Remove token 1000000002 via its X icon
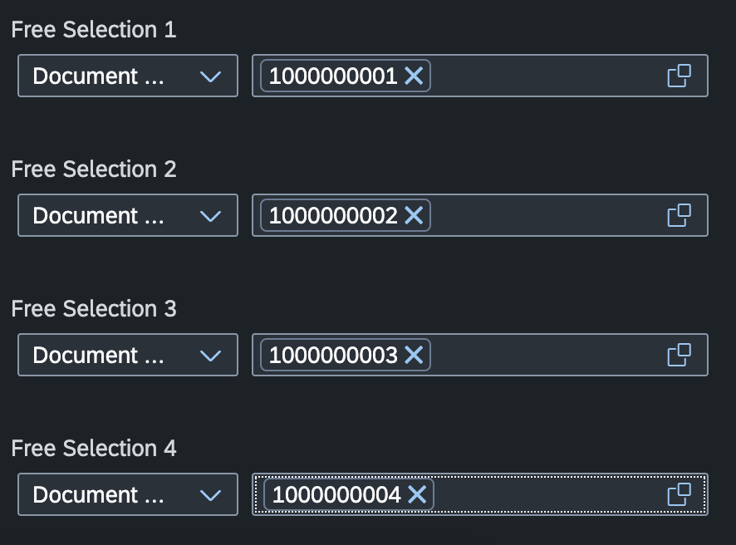The image size is (736, 545). (414, 215)
